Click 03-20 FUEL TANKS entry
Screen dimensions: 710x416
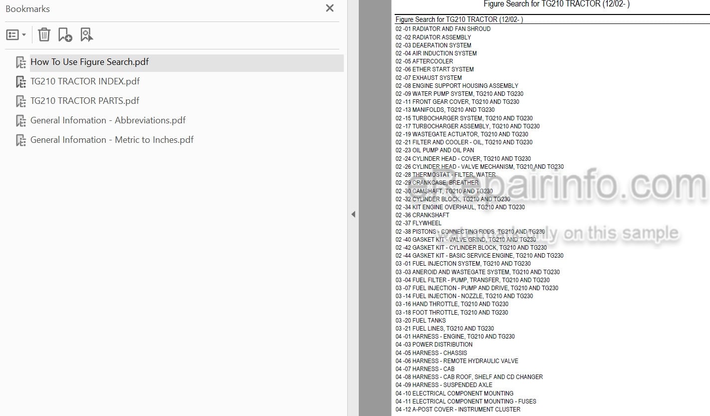pyautogui.click(x=421, y=321)
